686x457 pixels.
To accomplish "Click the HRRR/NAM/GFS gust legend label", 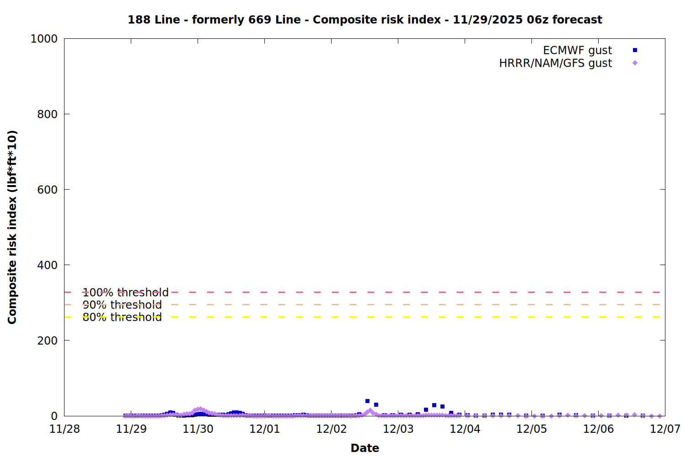I will pyautogui.click(x=555, y=63).
